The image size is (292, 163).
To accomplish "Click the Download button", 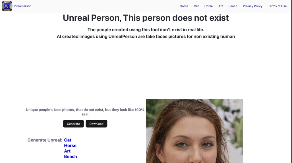I will tap(96, 124).
